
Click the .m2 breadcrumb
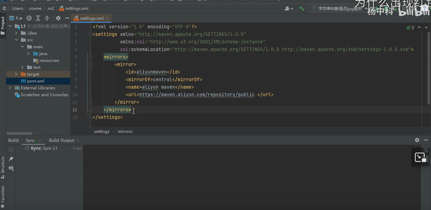tap(50, 8)
